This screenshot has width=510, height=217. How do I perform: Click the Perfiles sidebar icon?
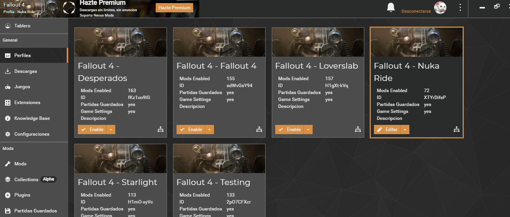coord(7,56)
